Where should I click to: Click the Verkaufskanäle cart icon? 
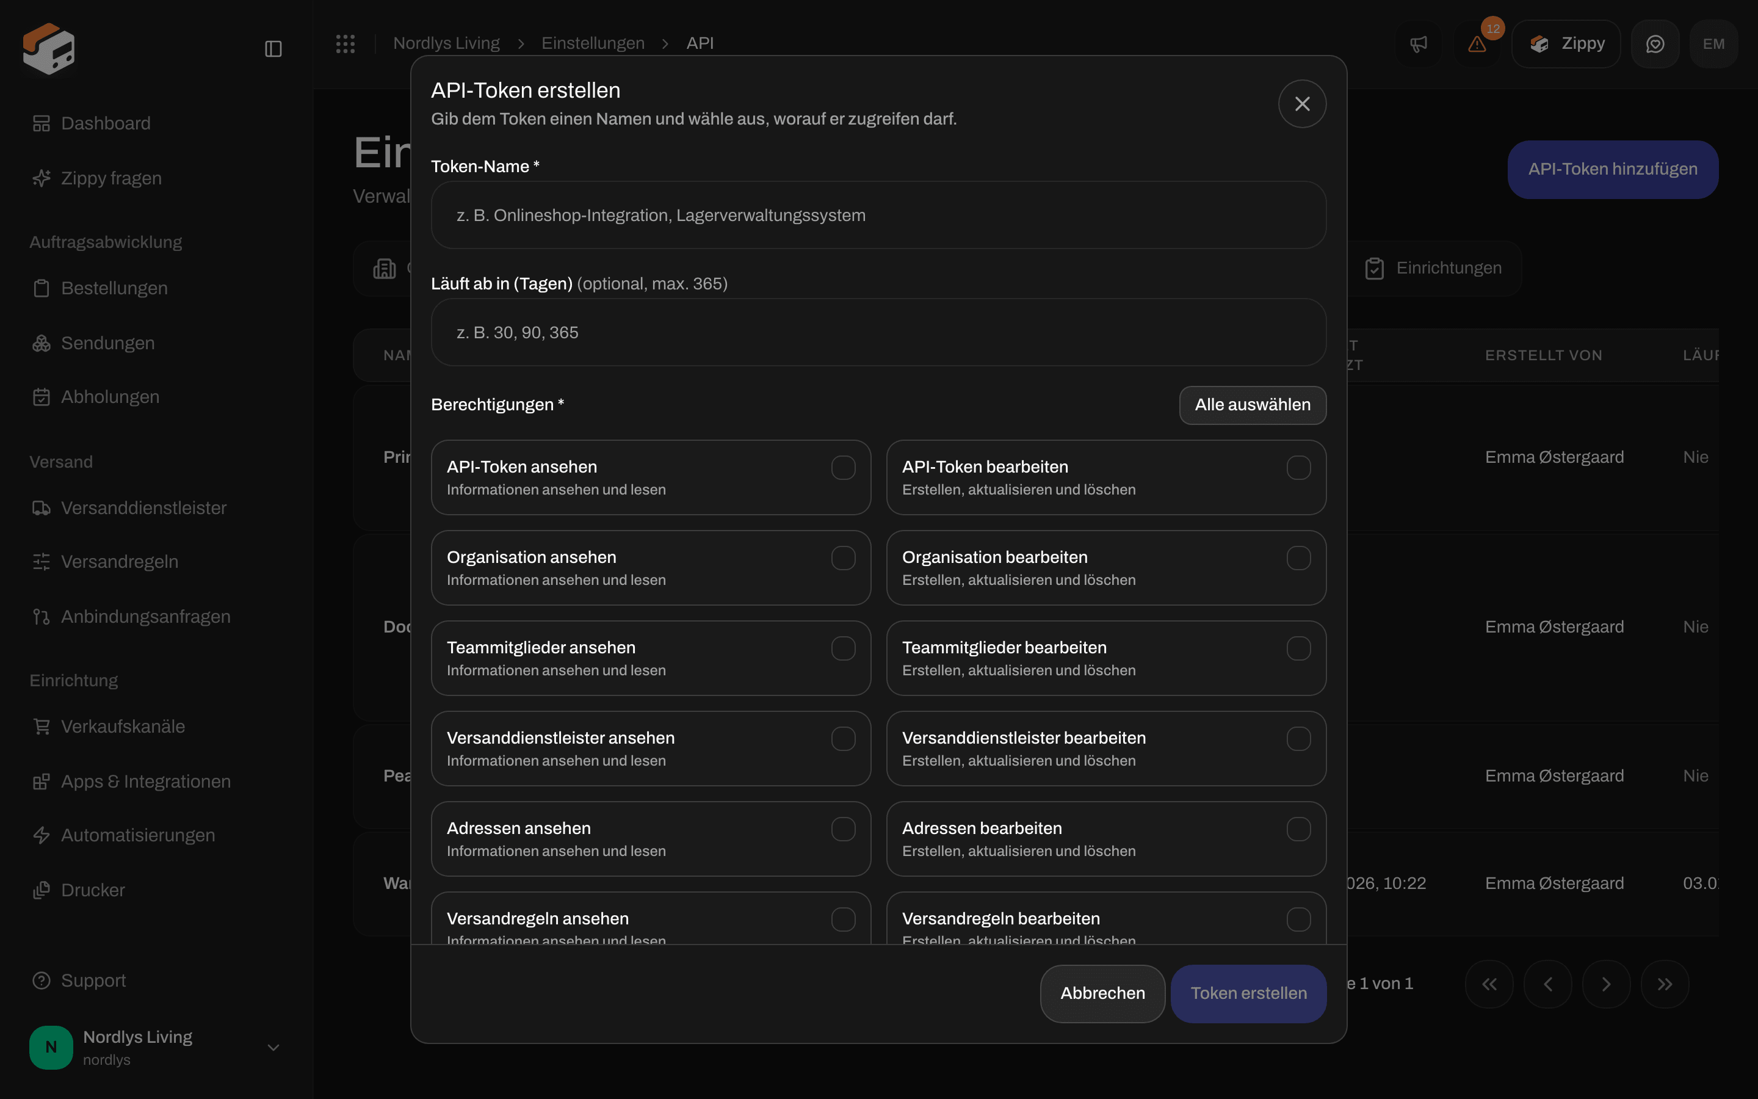pyautogui.click(x=42, y=727)
